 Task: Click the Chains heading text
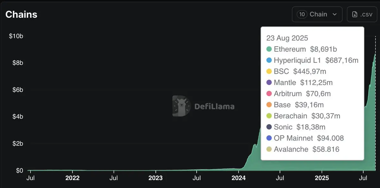pyautogui.click(x=21, y=14)
